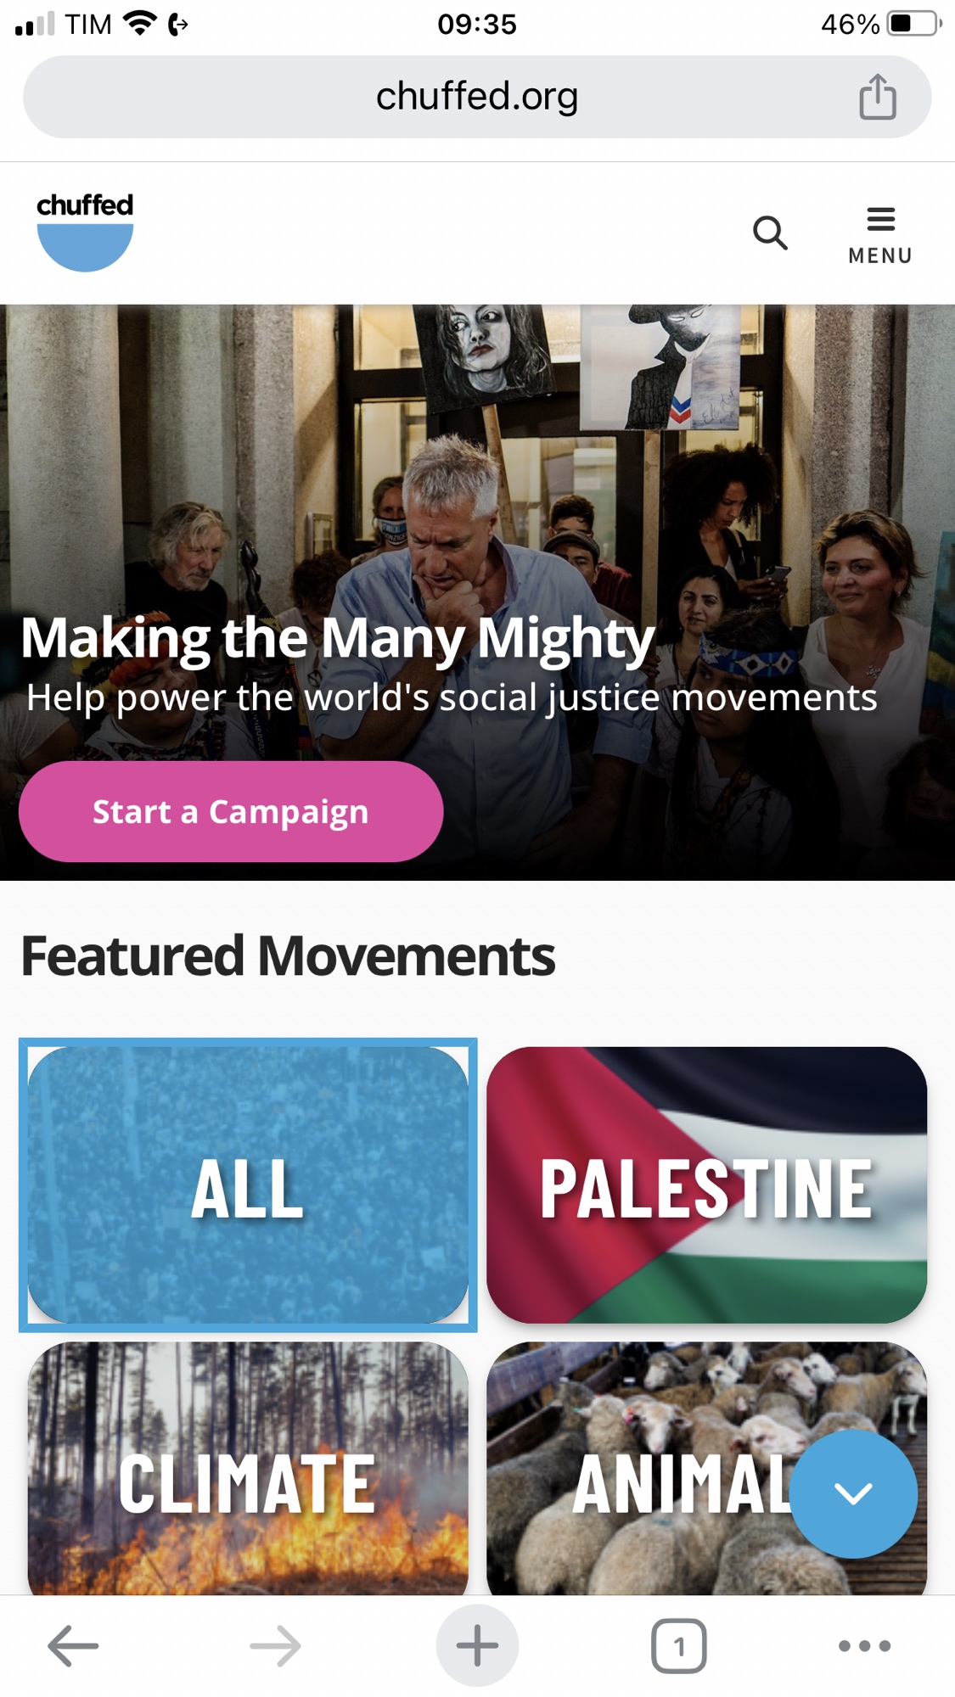This screenshot has height=1697, width=955.
Task: Go back with the browser back arrow
Action: coord(73,1646)
